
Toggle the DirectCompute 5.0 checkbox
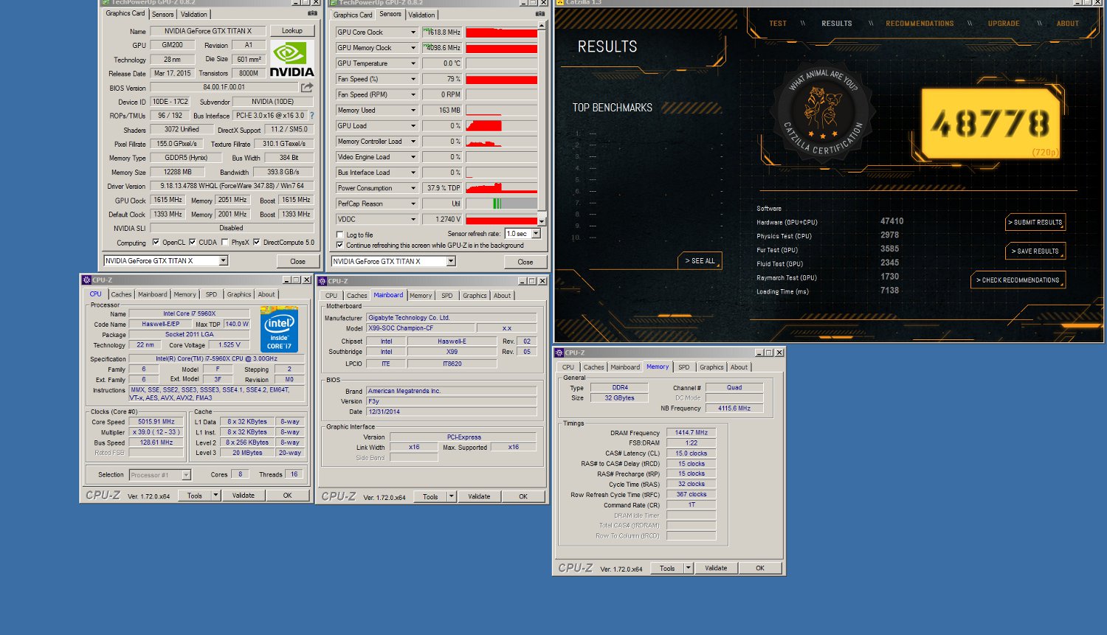point(257,242)
